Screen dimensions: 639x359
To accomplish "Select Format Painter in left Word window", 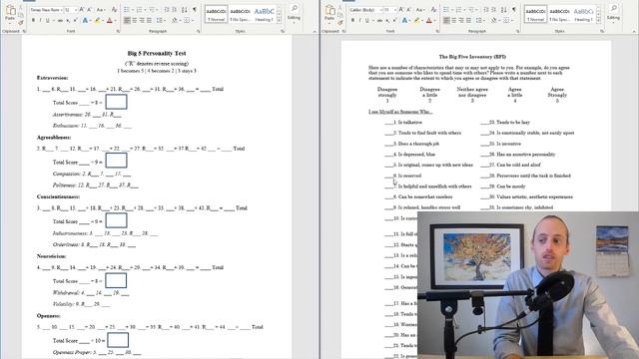I will pos(21,23).
